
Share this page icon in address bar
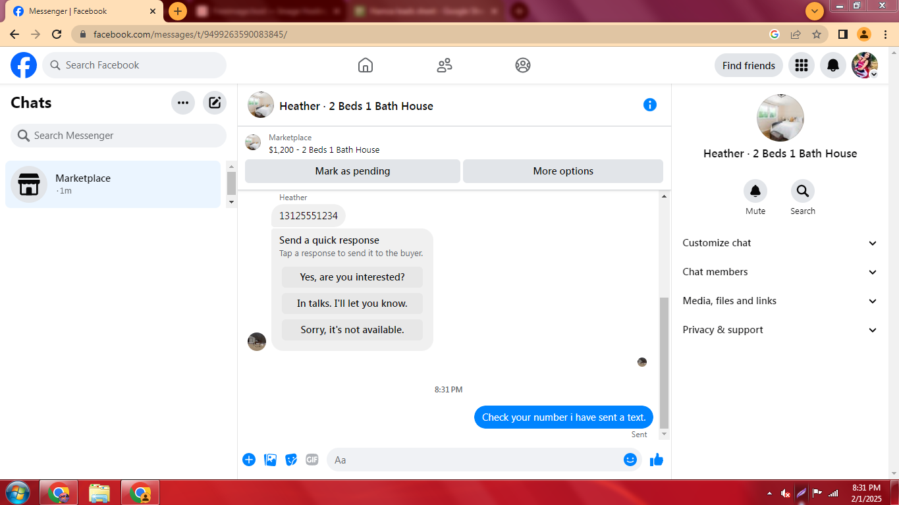click(796, 34)
